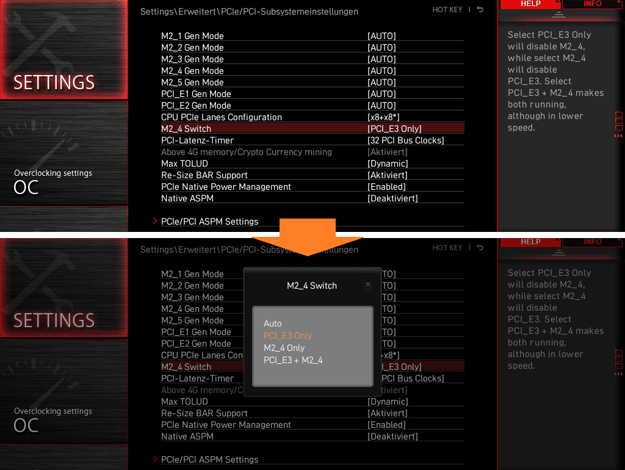Select M2_3 Gen Mode label in lower screen
The width and height of the screenshot is (625, 470).
click(192, 297)
